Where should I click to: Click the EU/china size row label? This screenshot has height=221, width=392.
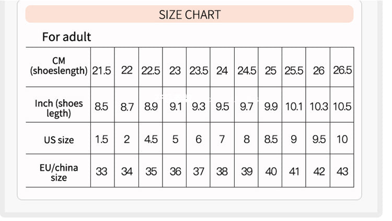point(59,172)
